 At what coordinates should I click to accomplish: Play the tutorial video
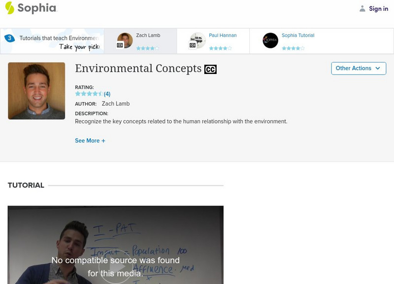point(116,266)
